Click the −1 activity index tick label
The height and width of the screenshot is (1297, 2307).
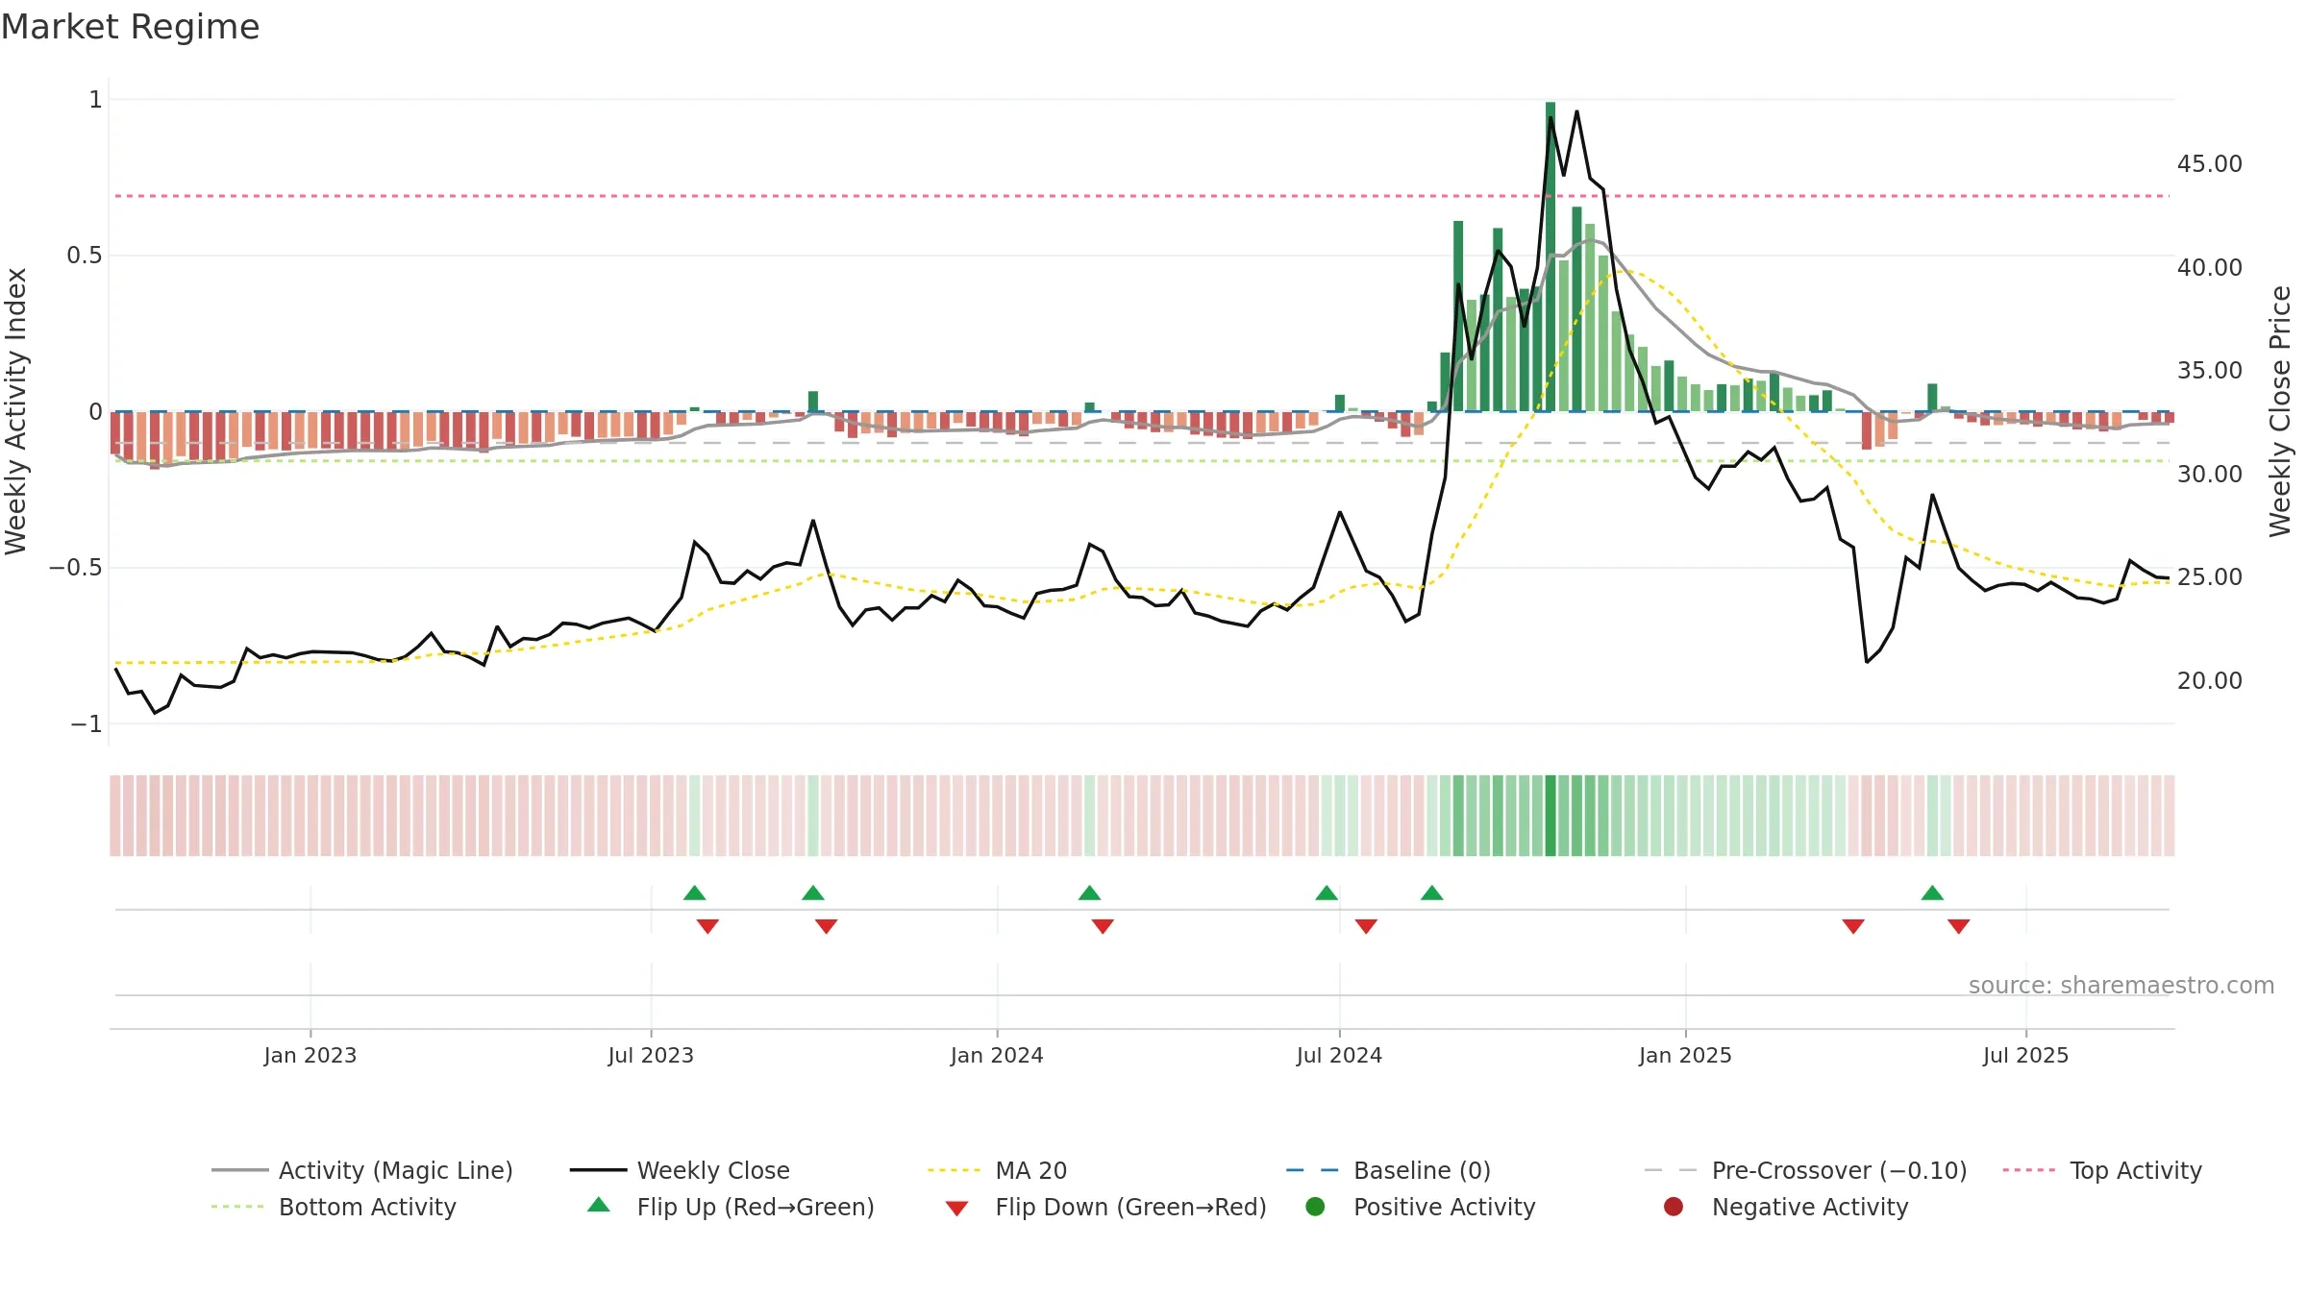pos(86,723)
